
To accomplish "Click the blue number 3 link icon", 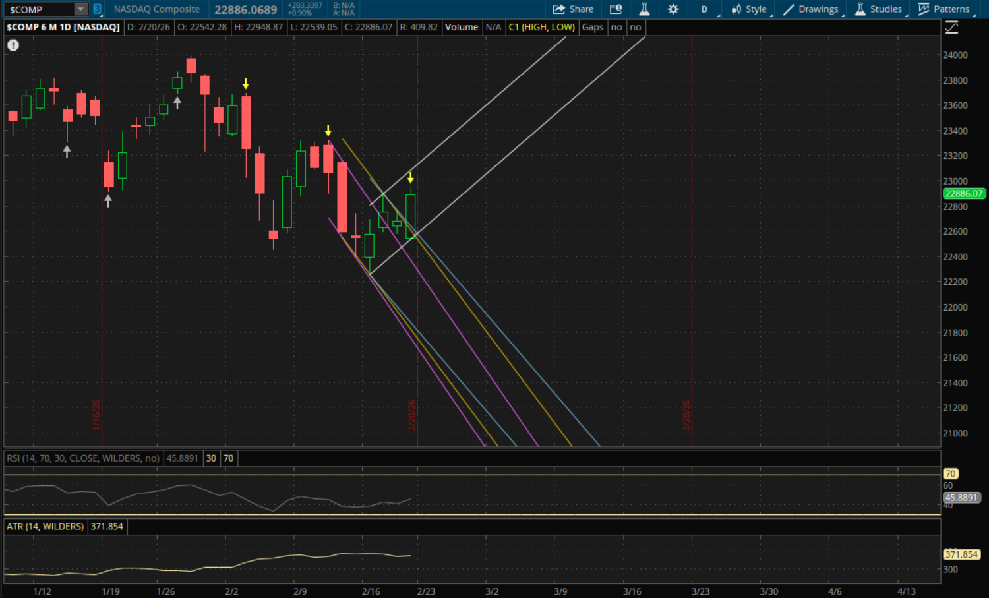I will [x=97, y=9].
